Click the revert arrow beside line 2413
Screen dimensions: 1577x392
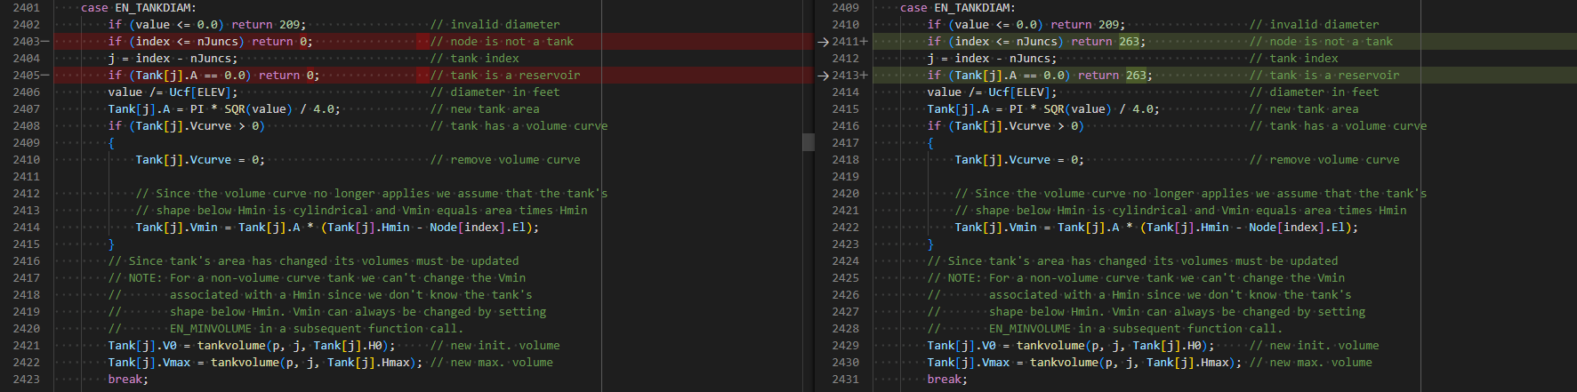point(823,76)
